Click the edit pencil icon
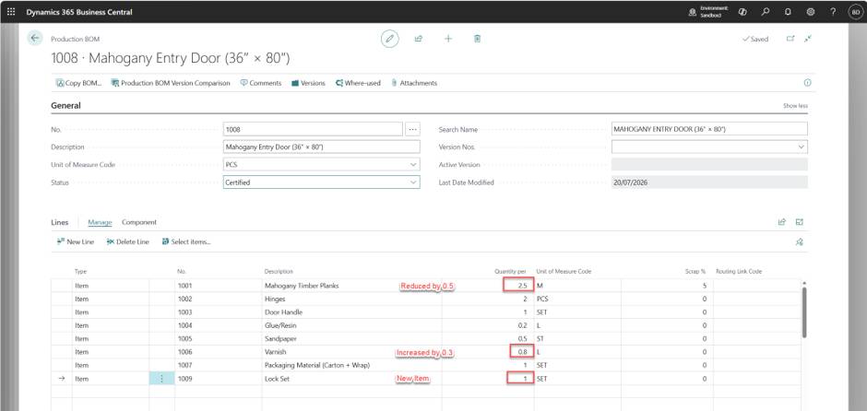The width and height of the screenshot is (867, 411). coord(390,39)
